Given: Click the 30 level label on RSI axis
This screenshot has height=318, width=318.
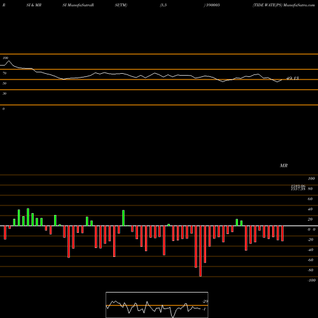Looking at the screenshot, I should pos(4,93).
